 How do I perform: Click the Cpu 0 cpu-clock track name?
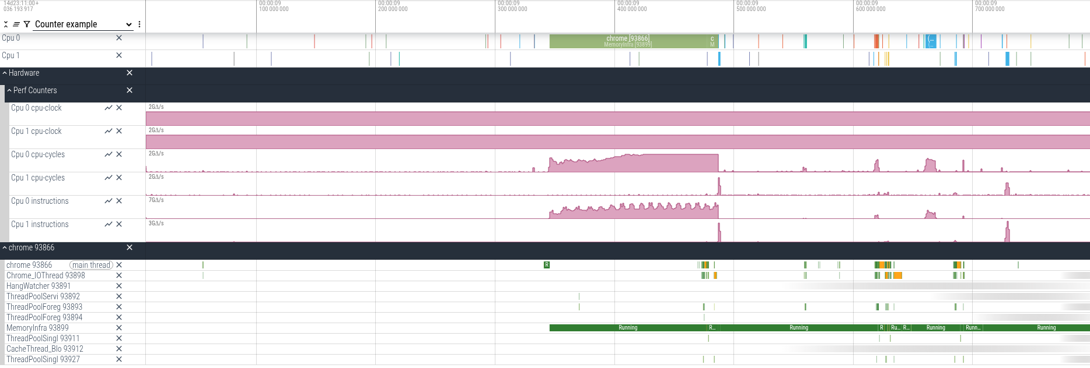(x=36, y=108)
